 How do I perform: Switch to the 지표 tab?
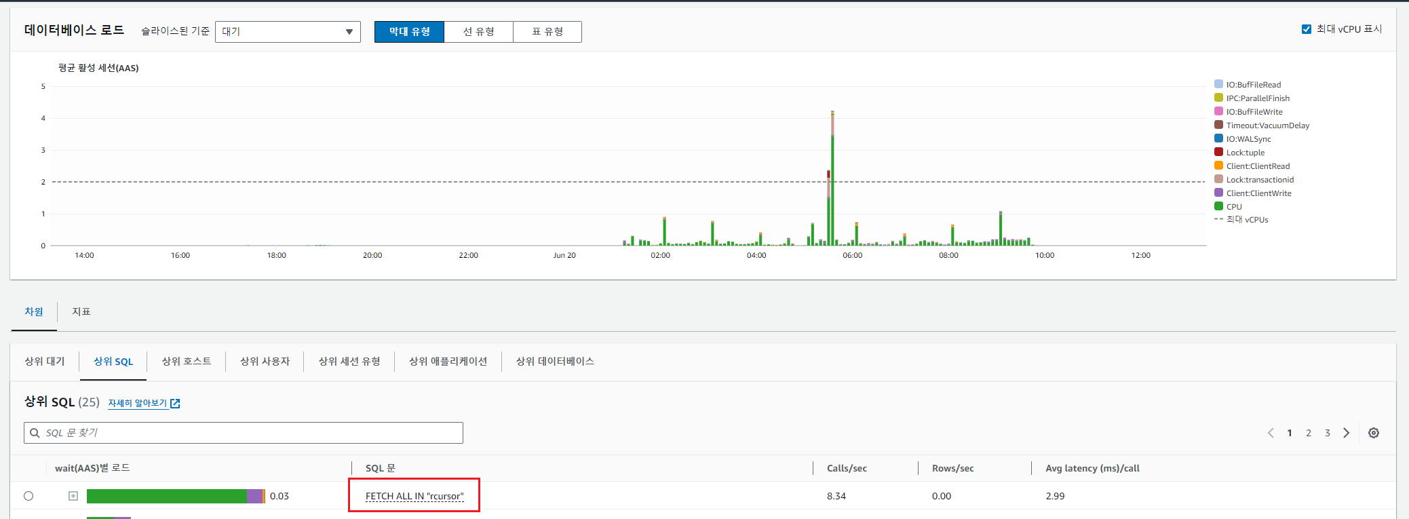point(81,311)
